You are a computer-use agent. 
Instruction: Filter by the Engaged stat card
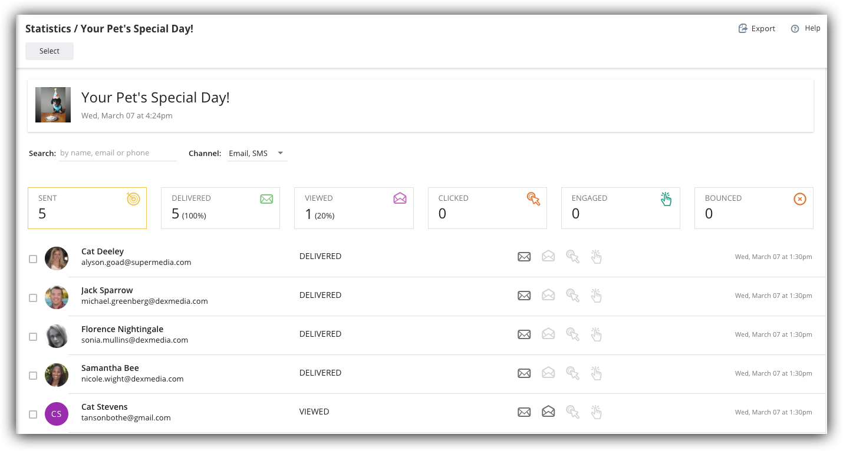[x=620, y=208]
